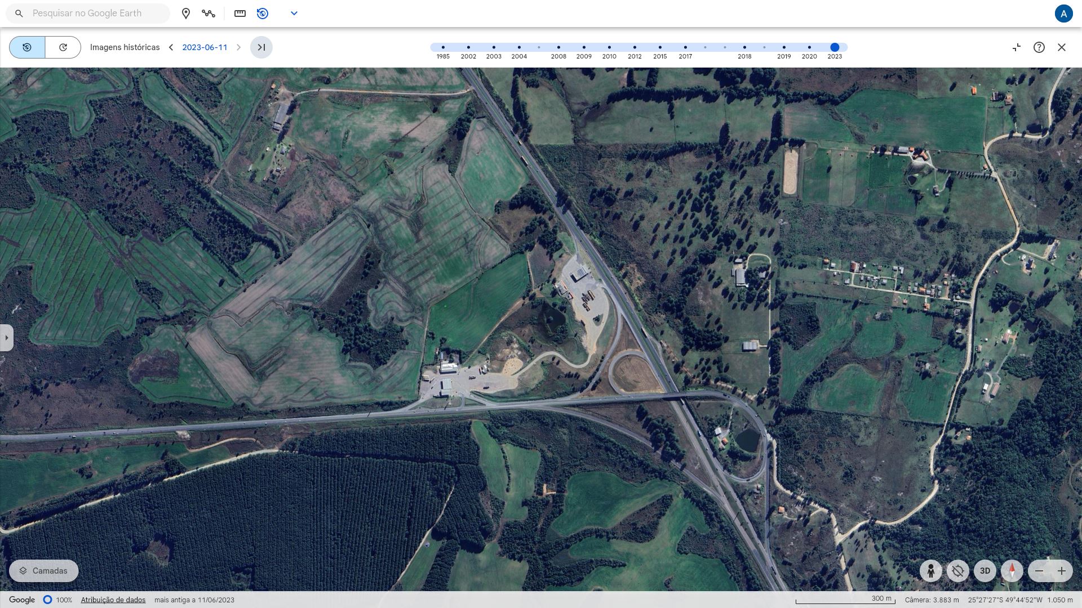Select the 2019 timeline marker
The height and width of the screenshot is (608, 1082).
(784, 47)
